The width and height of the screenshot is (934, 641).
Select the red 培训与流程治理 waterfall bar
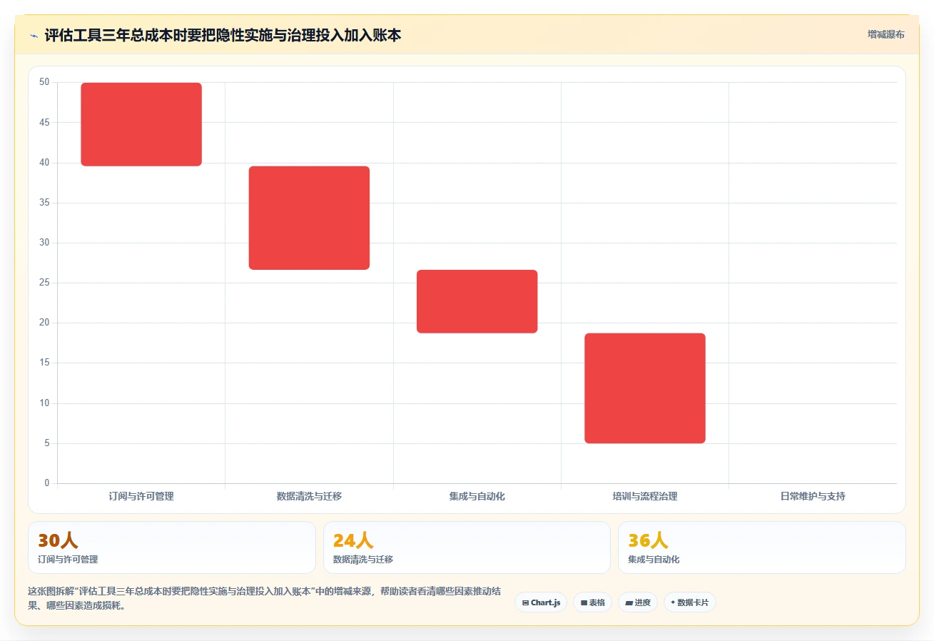click(645, 388)
